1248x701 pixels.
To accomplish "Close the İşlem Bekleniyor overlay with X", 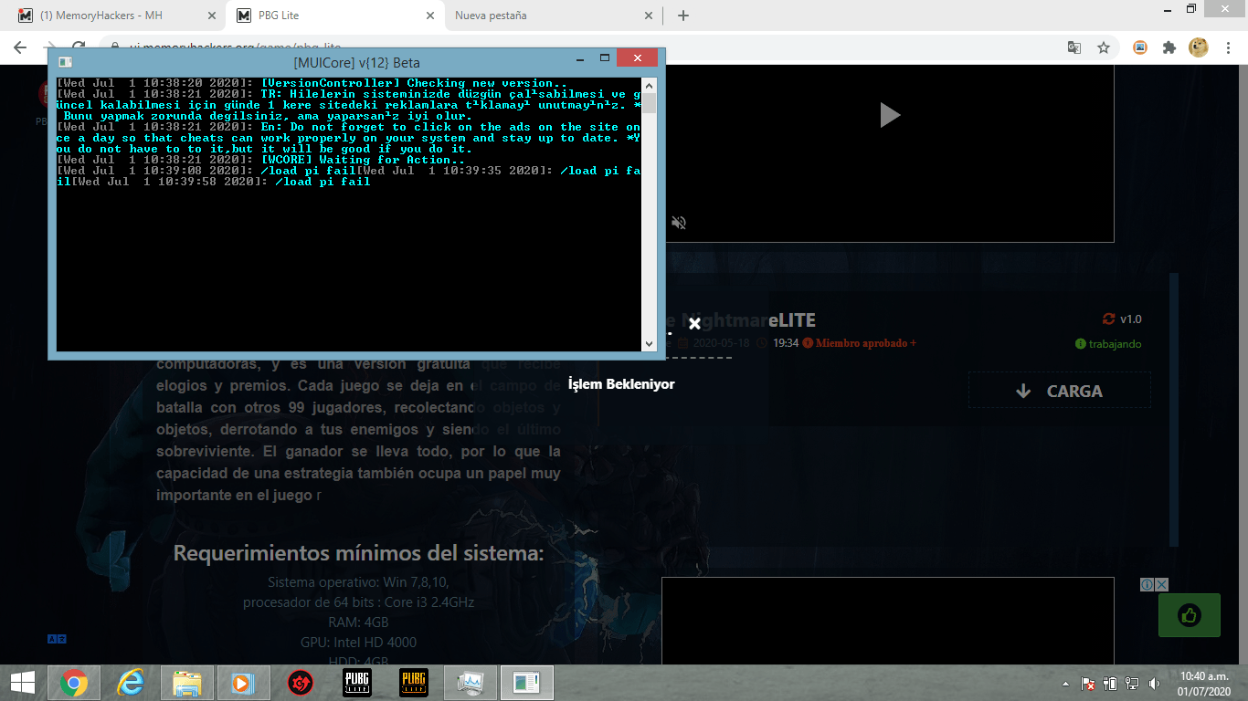I will [694, 324].
